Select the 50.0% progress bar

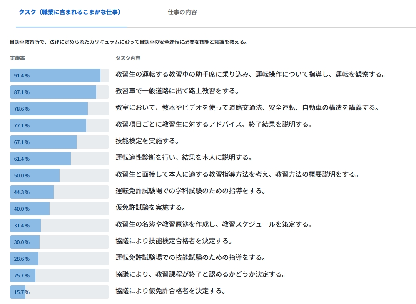click(59, 175)
